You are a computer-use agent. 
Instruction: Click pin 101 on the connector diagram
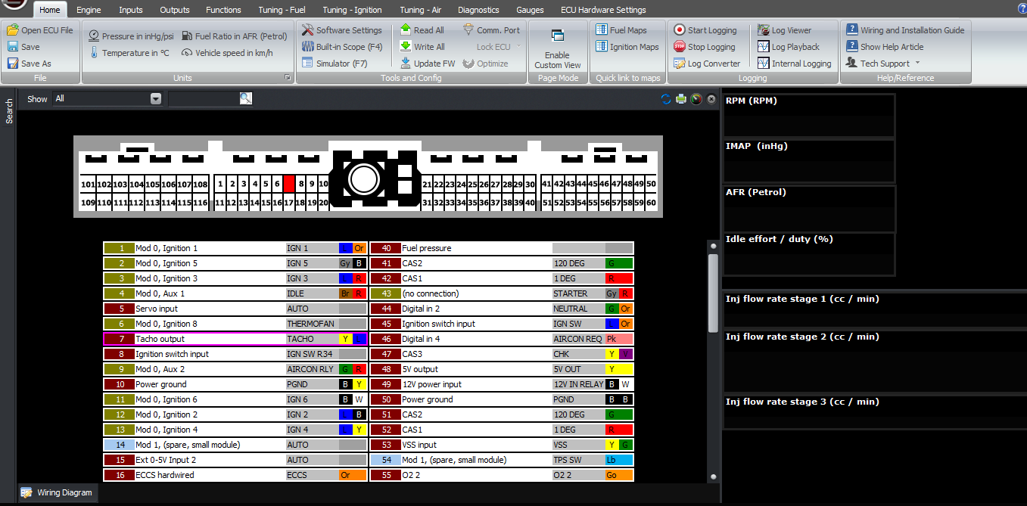click(x=88, y=184)
